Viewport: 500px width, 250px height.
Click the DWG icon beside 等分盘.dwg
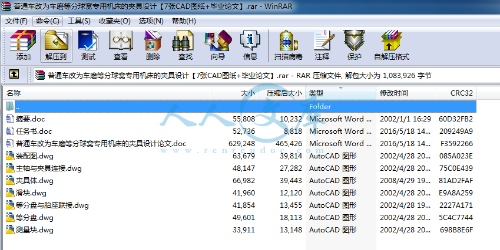[x=10, y=218]
